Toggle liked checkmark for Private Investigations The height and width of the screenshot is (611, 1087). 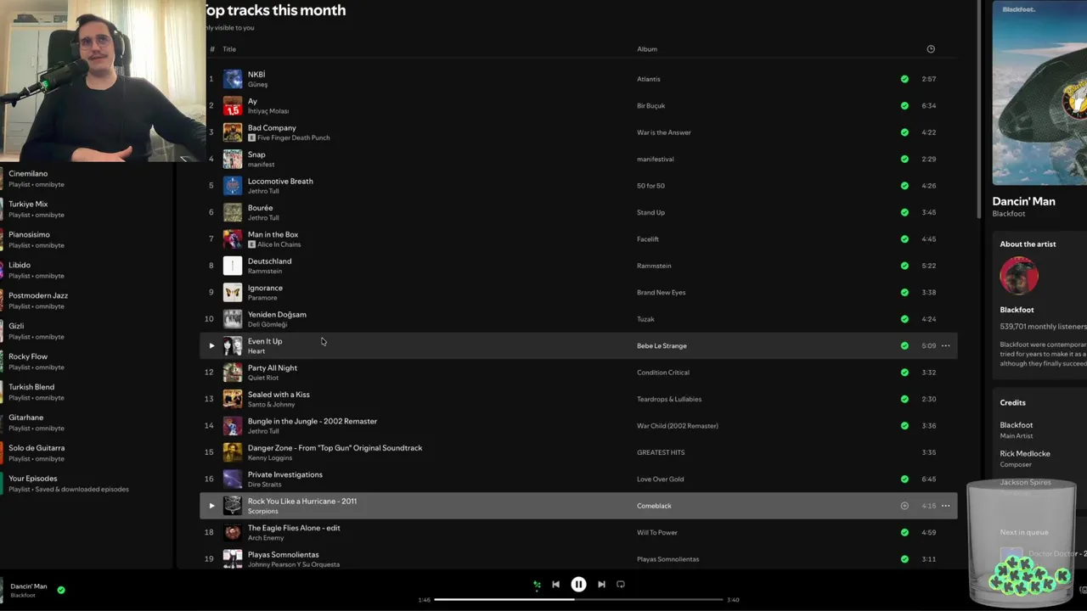[x=904, y=479]
